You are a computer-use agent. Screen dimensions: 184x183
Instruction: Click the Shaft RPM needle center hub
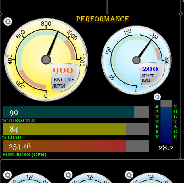coord(136,60)
